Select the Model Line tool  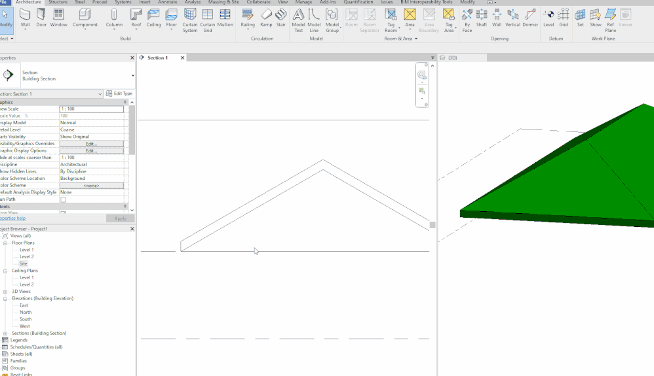point(314,20)
